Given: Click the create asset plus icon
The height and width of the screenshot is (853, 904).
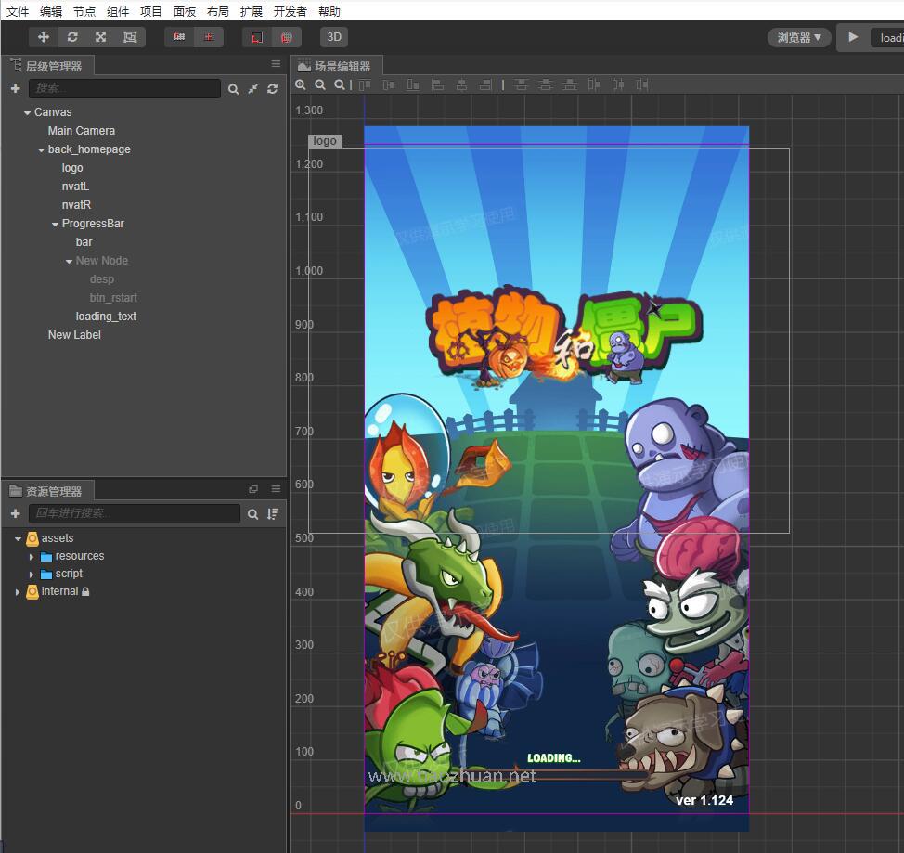Looking at the screenshot, I should (x=16, y=513).
